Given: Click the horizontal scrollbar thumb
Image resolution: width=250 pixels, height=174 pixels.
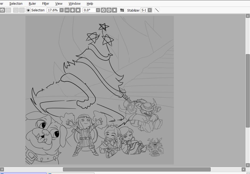Looking at the screenshot, I should pos(137,169).
